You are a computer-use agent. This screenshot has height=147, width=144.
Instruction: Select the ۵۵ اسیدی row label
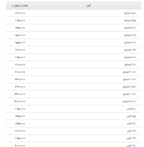(130, 20)
